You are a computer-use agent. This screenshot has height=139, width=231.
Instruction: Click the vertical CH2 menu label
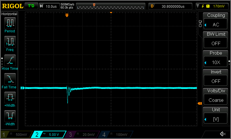click(x=200, y=24)
